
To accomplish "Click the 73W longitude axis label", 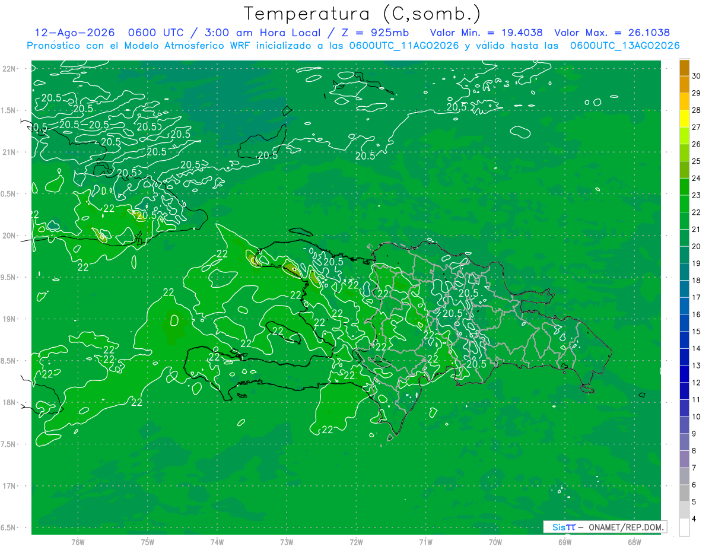I will coord(287,542).
